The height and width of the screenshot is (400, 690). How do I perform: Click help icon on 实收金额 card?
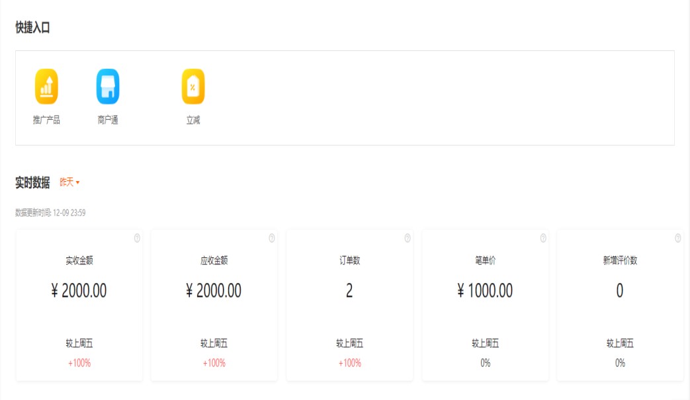point(137,238)
